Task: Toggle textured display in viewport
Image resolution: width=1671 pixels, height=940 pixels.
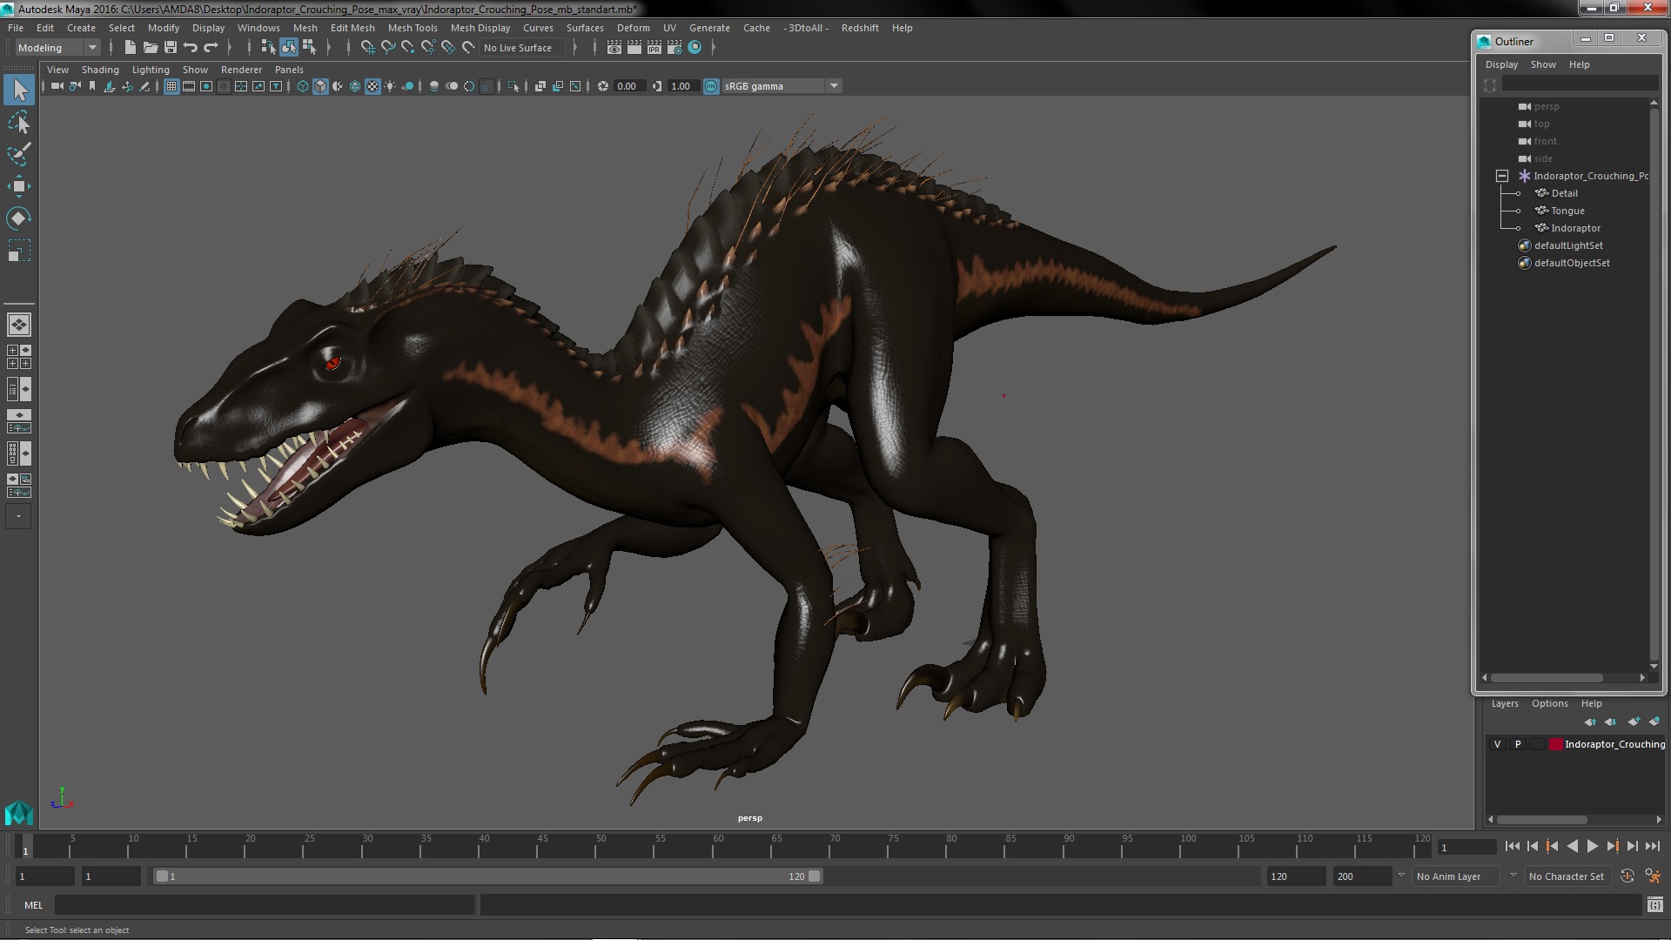Action: click(372, 86)
